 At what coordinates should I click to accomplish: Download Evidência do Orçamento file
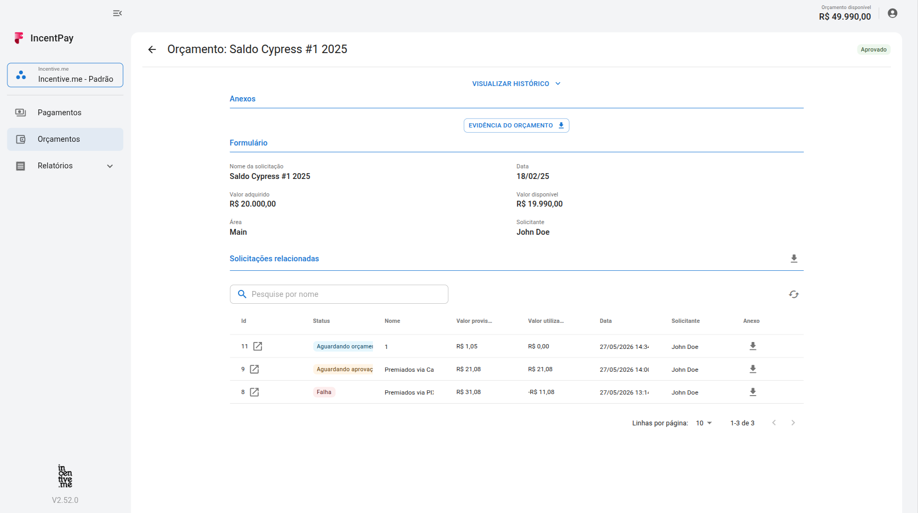click(x=516, y=125)
